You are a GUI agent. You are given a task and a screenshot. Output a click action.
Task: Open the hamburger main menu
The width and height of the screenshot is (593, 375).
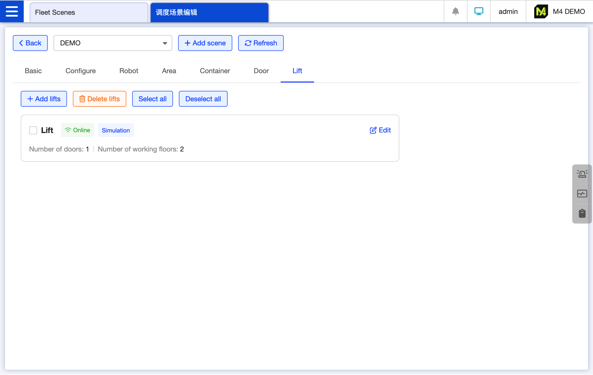pyautogui.click(x=12, y=11)
